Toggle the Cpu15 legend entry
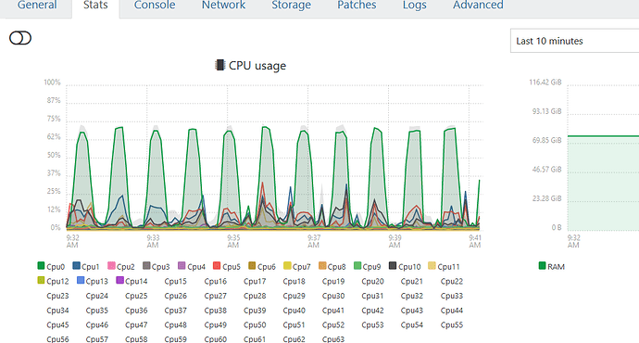639x343 pixels. point(176,281)
